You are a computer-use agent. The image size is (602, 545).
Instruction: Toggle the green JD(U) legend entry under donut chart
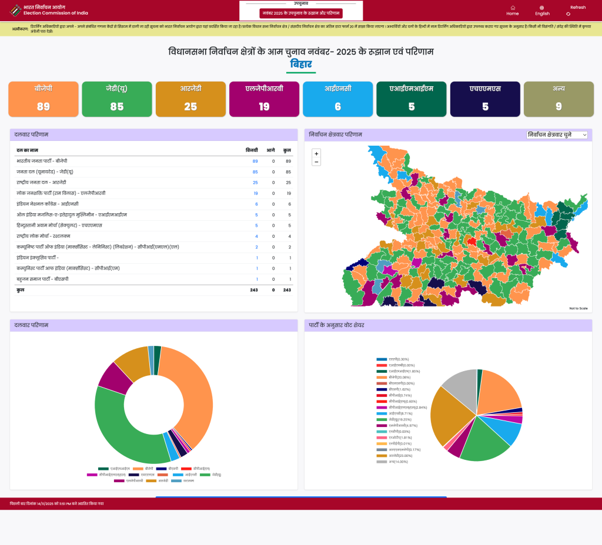click(x=210, y=474)
